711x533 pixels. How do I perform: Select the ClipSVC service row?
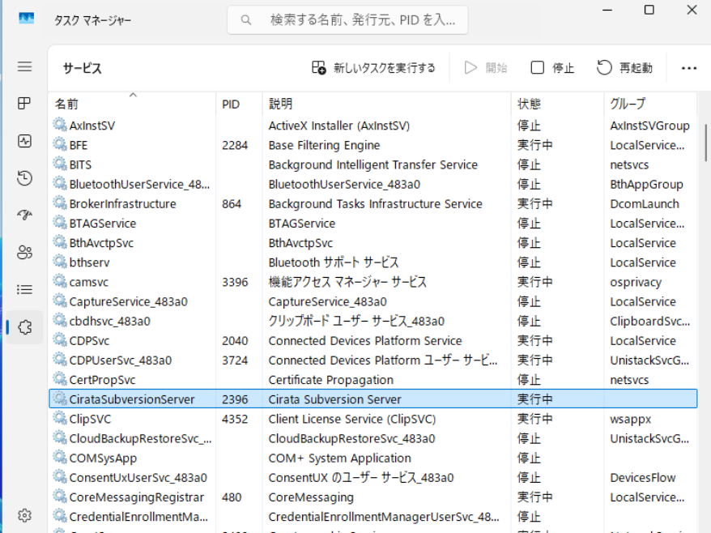click(x=90, y=419)
